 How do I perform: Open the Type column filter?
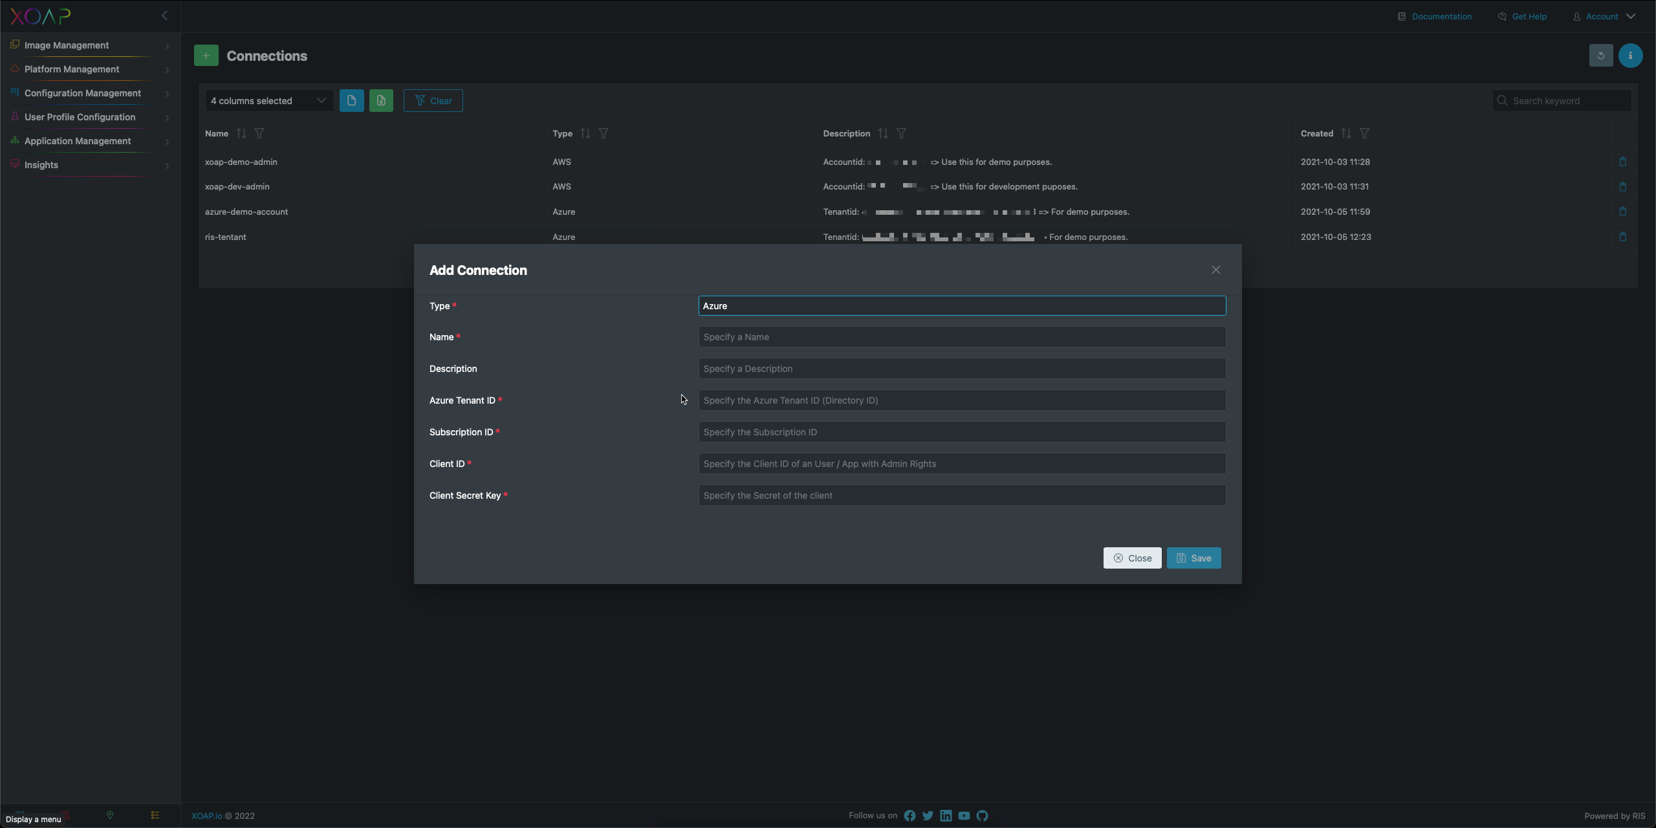click(x=604, y=133)
